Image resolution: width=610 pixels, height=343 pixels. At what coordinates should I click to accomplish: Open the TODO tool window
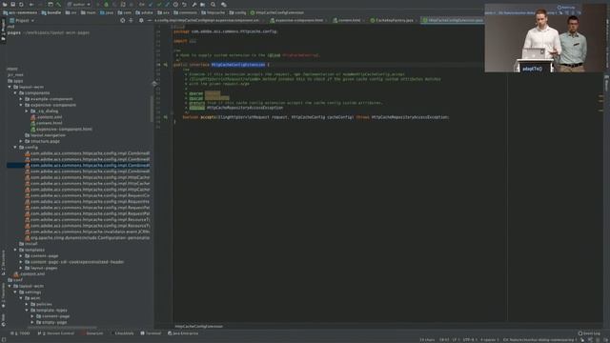pyautogui.click(x=20, y=333)
